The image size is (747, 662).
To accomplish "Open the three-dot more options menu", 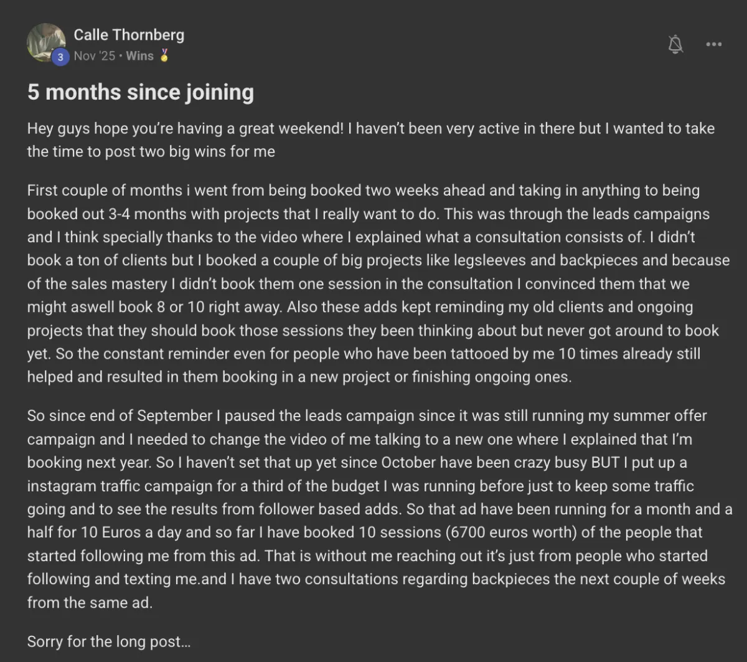I will pos(714,44).
